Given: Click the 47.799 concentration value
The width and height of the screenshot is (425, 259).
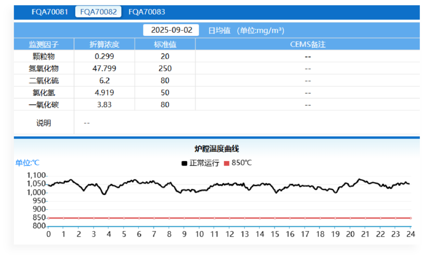Looking at the screenshot, I should pyautogui.click(x=104, y=69).
